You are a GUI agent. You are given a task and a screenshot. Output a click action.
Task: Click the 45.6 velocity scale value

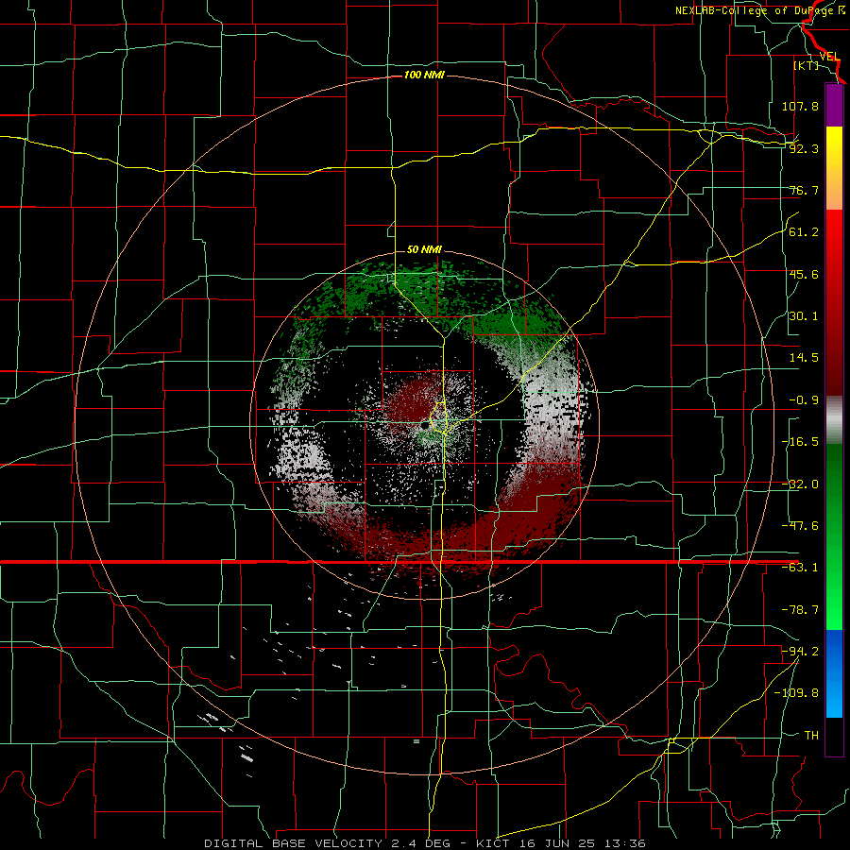804,274
